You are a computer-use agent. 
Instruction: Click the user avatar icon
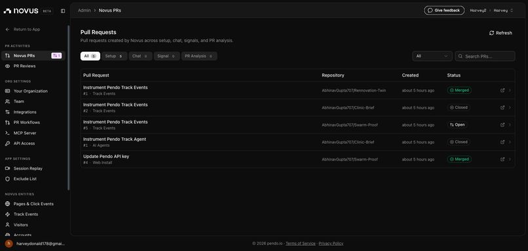tap(9, 244)
